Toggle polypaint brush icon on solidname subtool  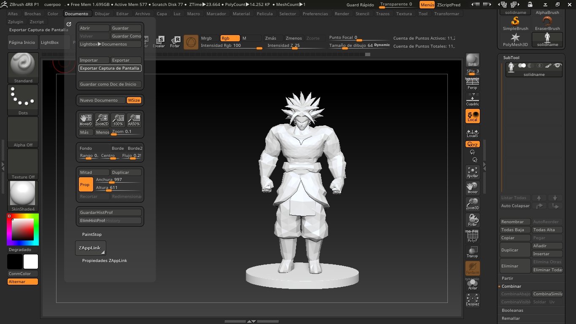(x=549, y=65)
